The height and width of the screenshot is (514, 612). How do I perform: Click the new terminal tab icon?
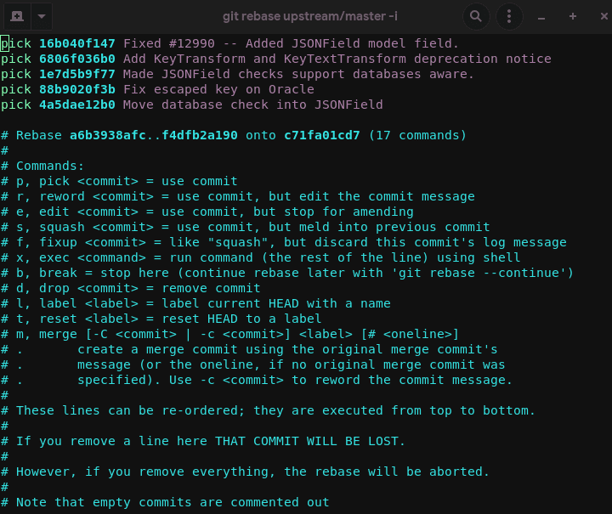click(x=17, y=16)
